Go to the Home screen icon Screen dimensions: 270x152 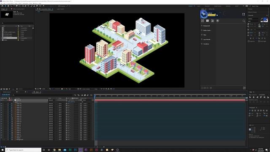2,6
